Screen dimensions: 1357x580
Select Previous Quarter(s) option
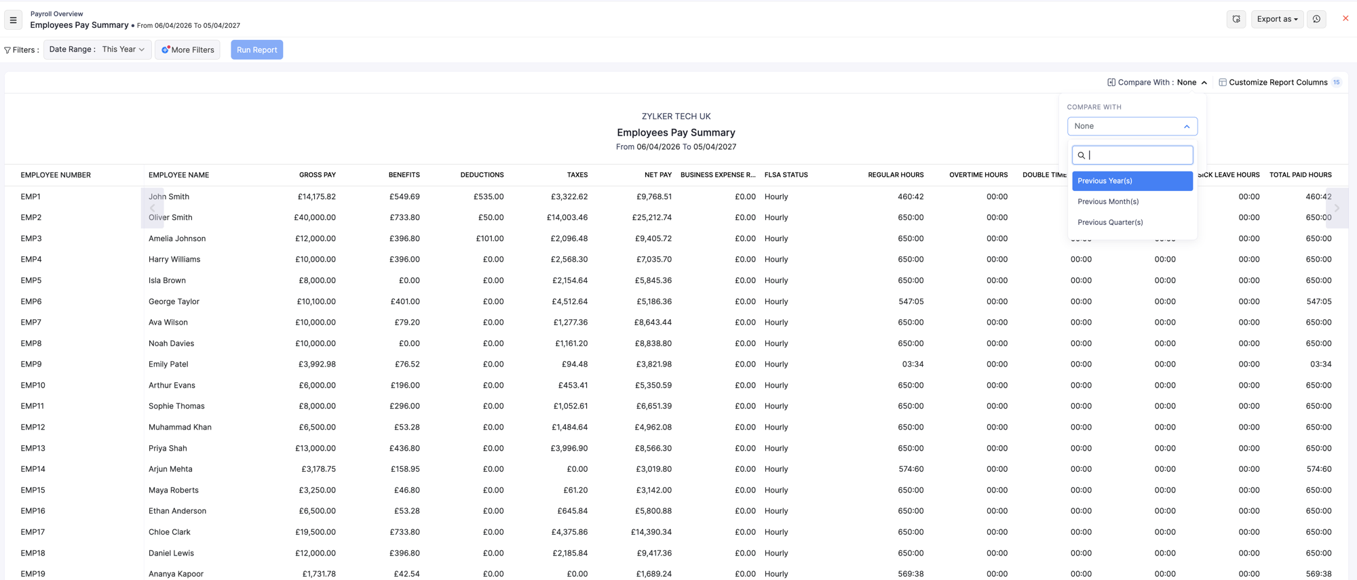1132,222
